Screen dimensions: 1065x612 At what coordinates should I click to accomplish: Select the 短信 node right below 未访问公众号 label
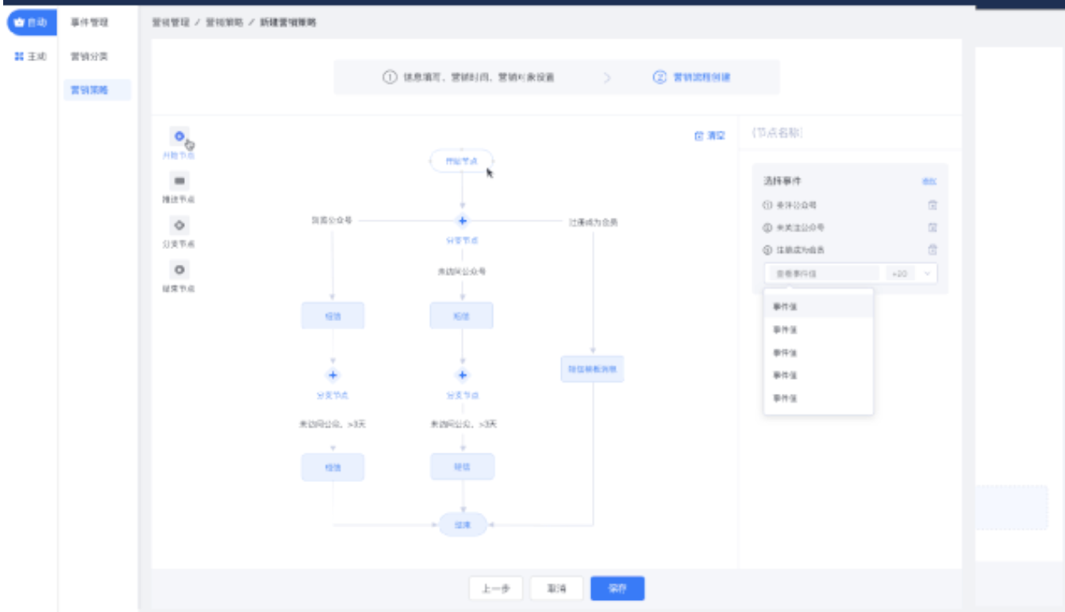click(x=462, y=316)
